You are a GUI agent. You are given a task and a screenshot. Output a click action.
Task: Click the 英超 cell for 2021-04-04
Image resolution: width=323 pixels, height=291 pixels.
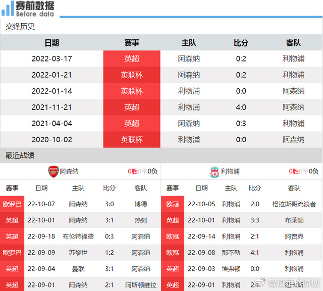click(132, 124)
